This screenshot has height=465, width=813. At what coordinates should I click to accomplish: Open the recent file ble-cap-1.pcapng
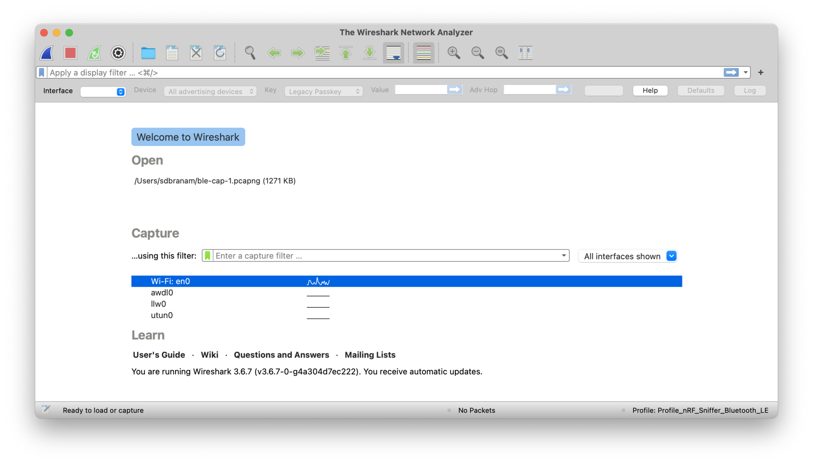pos(215,181)
